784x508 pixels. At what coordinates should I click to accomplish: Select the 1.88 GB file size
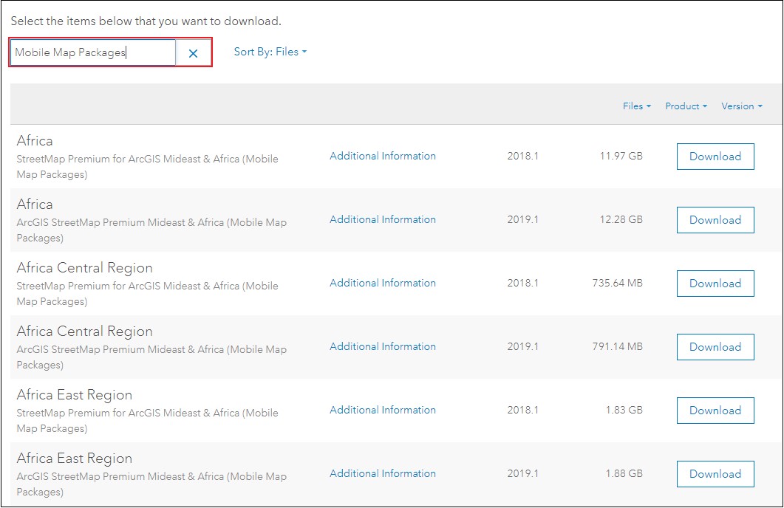coord(624,473)
